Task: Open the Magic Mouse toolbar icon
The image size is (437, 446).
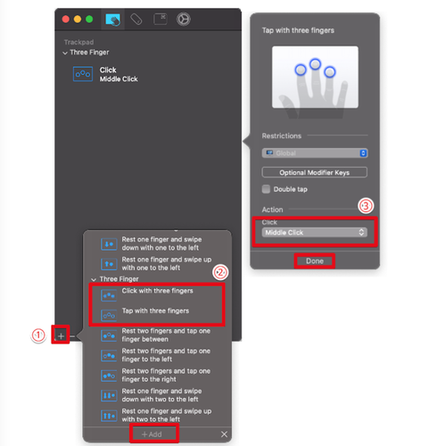Action: point(136,20)
